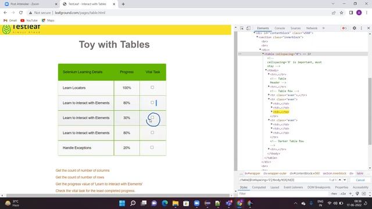The height and width of the screenshot is (209, 372).
Task: Open the YouTube bookmark
Action: pyautogui.click(x=29, y=21)
